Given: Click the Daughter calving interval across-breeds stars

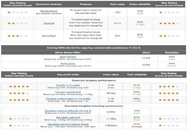Looking at the screenshot, I should coord(169,126).
